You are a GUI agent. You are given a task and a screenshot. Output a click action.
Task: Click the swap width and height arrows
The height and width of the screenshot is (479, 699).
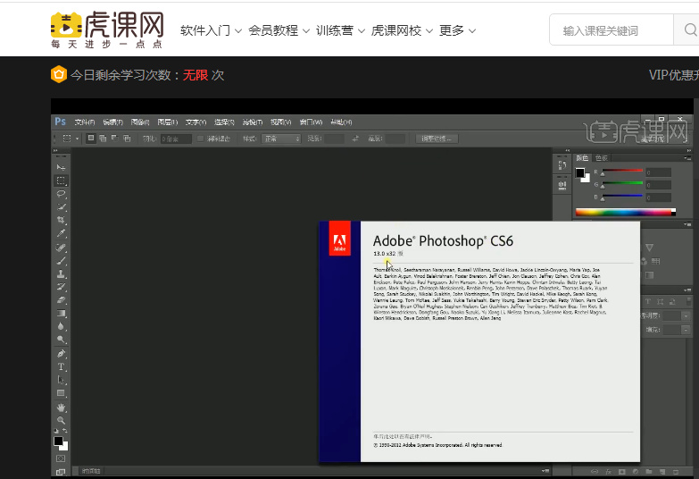[355, 139]
